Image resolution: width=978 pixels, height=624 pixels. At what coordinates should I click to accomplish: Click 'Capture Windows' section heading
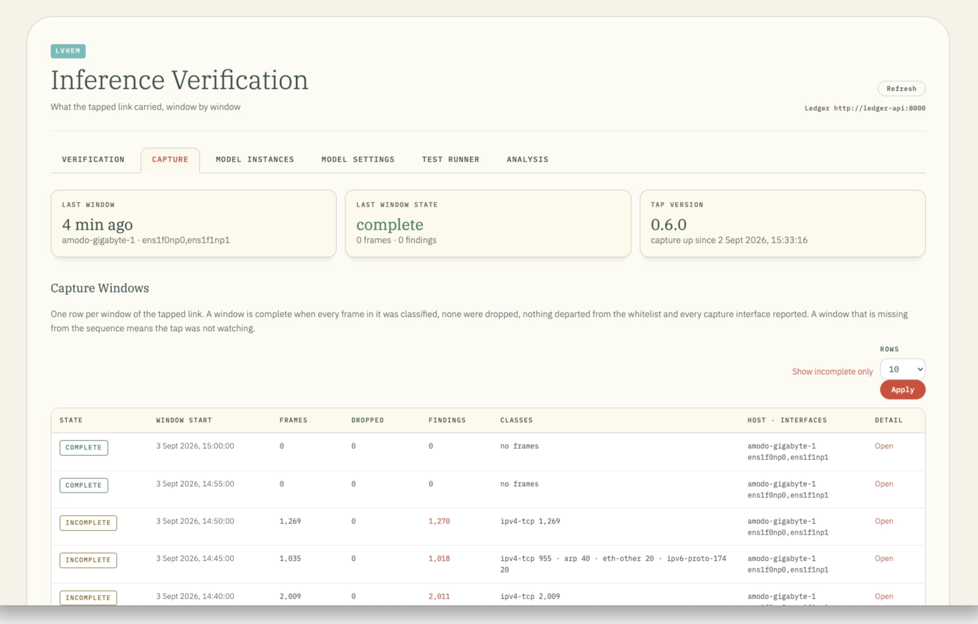coord(99,288)
